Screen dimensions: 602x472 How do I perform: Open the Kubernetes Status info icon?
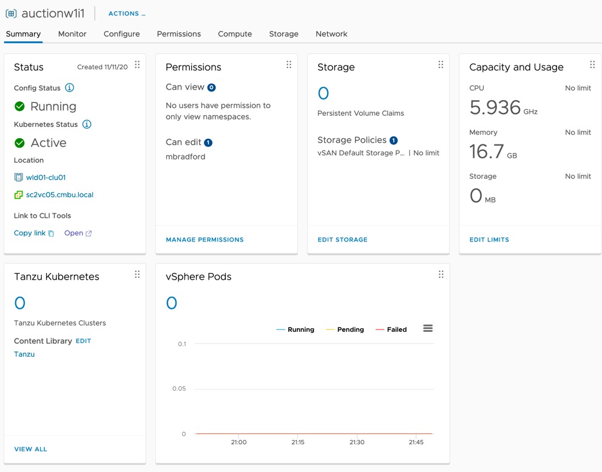point(87,124)
